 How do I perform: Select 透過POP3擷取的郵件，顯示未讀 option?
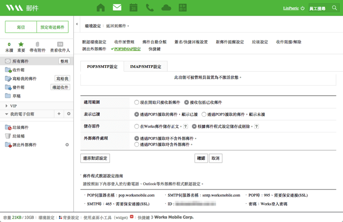click(204, 114)
